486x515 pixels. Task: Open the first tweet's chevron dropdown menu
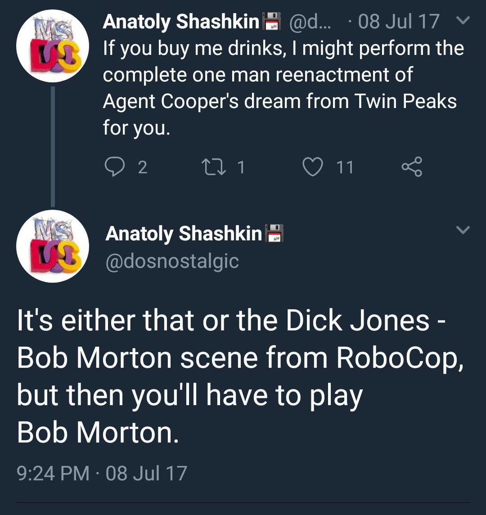pos(463,21)
